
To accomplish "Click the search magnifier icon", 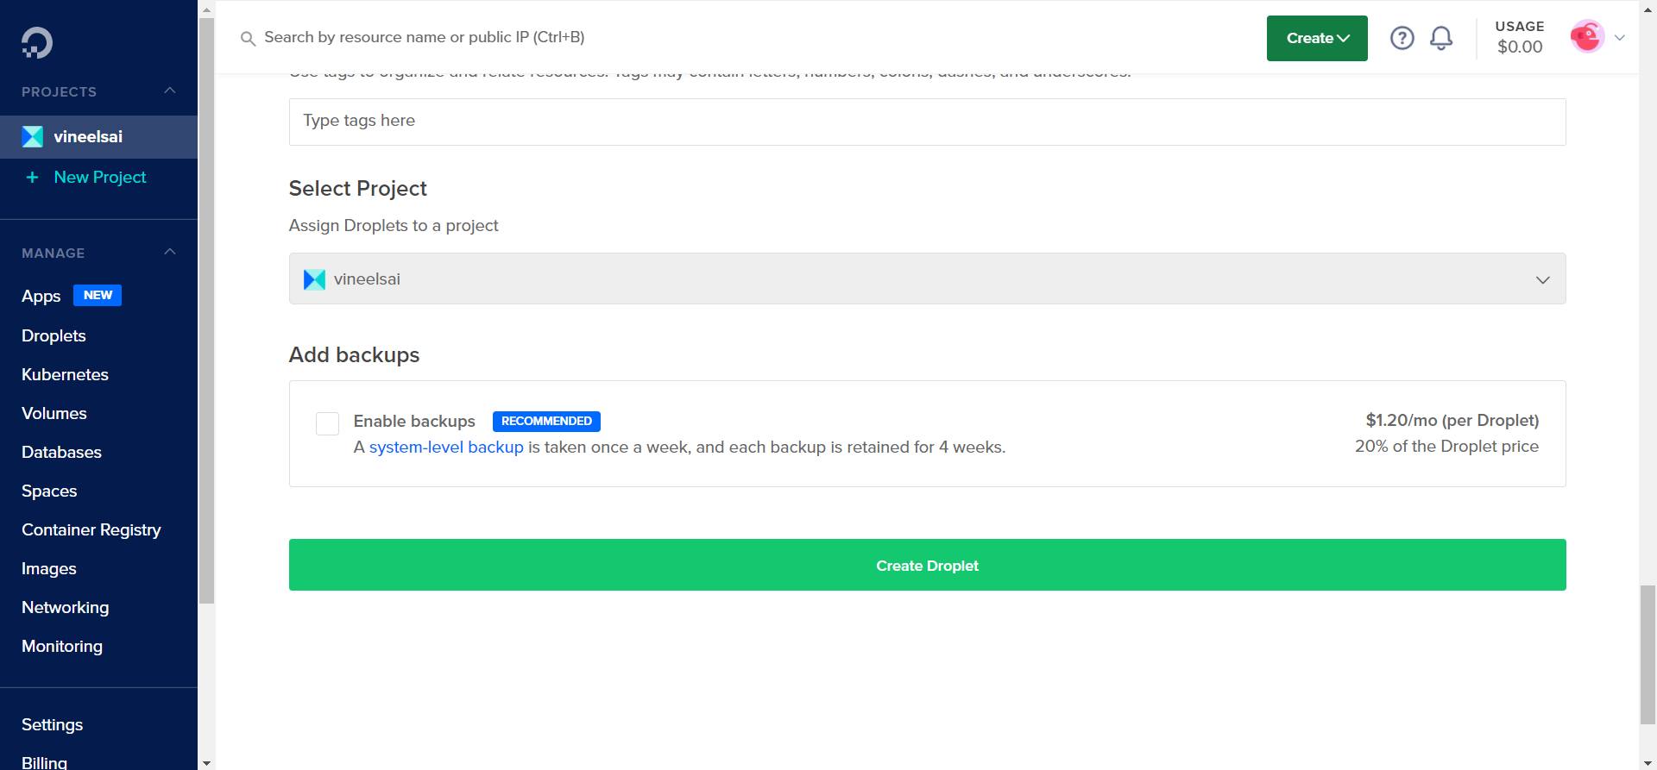I will point(248,39).
